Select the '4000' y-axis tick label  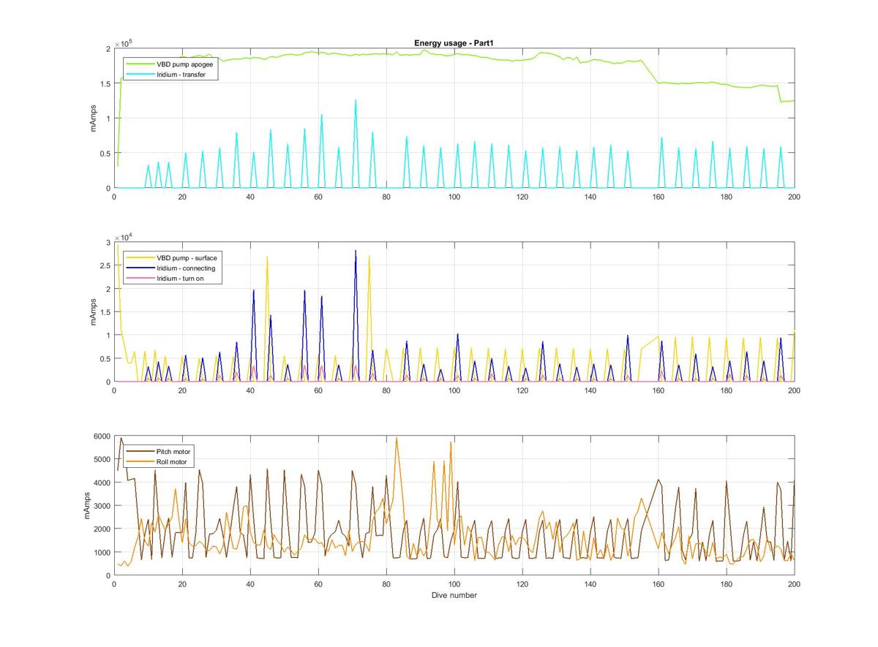coord(101,483)
